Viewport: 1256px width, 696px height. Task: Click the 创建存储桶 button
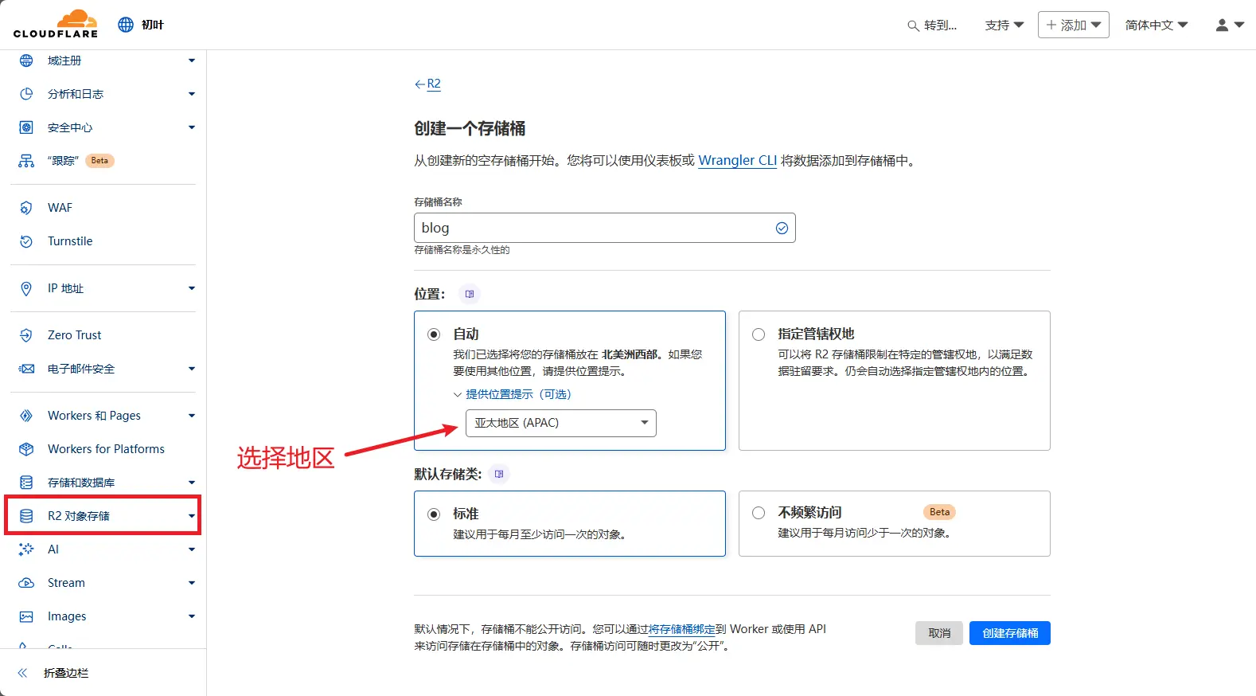click(1010, 633)
